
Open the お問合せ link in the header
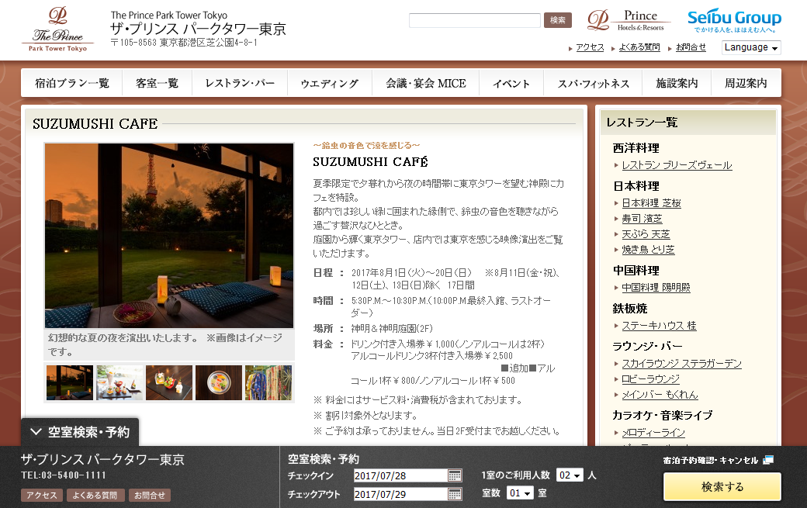point(691,47)
